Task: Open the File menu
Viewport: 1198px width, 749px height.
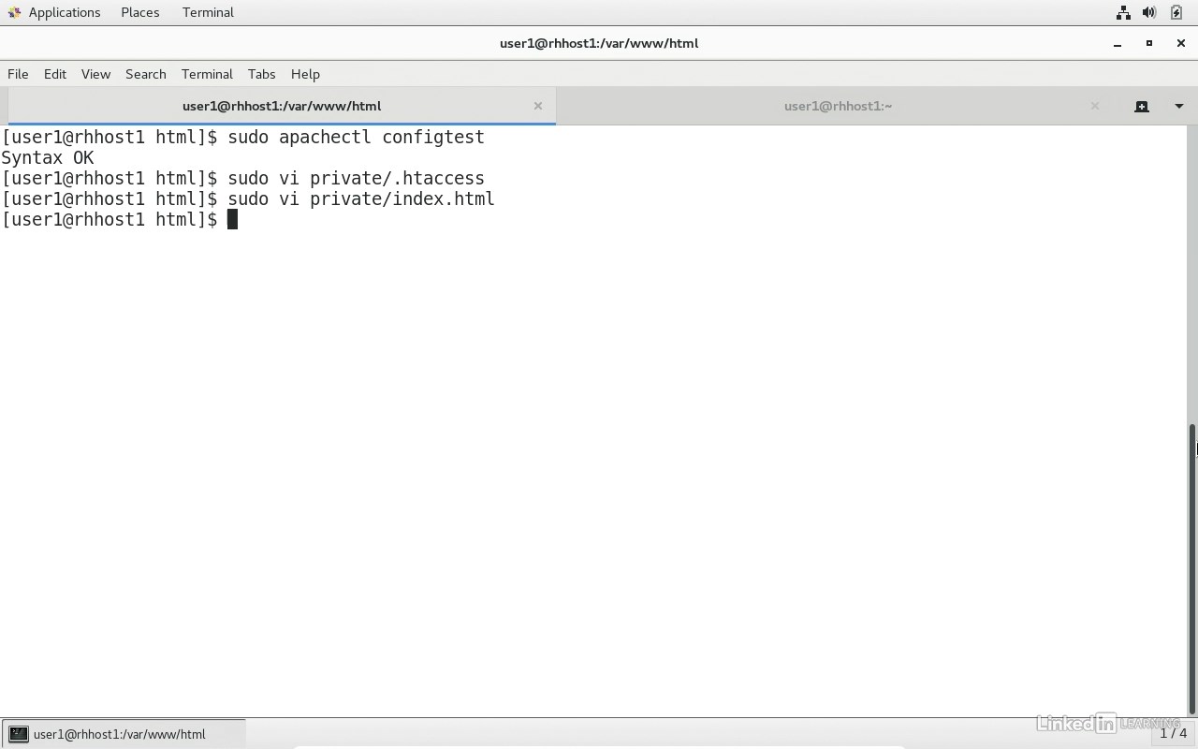Action: pos(17,74)
